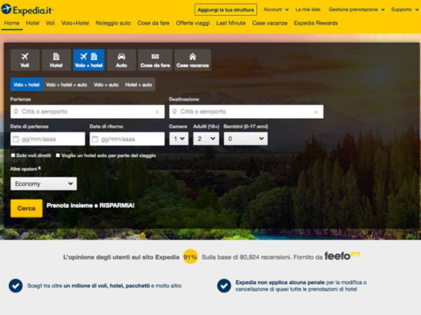Click the Expedia.it logo

27,10
